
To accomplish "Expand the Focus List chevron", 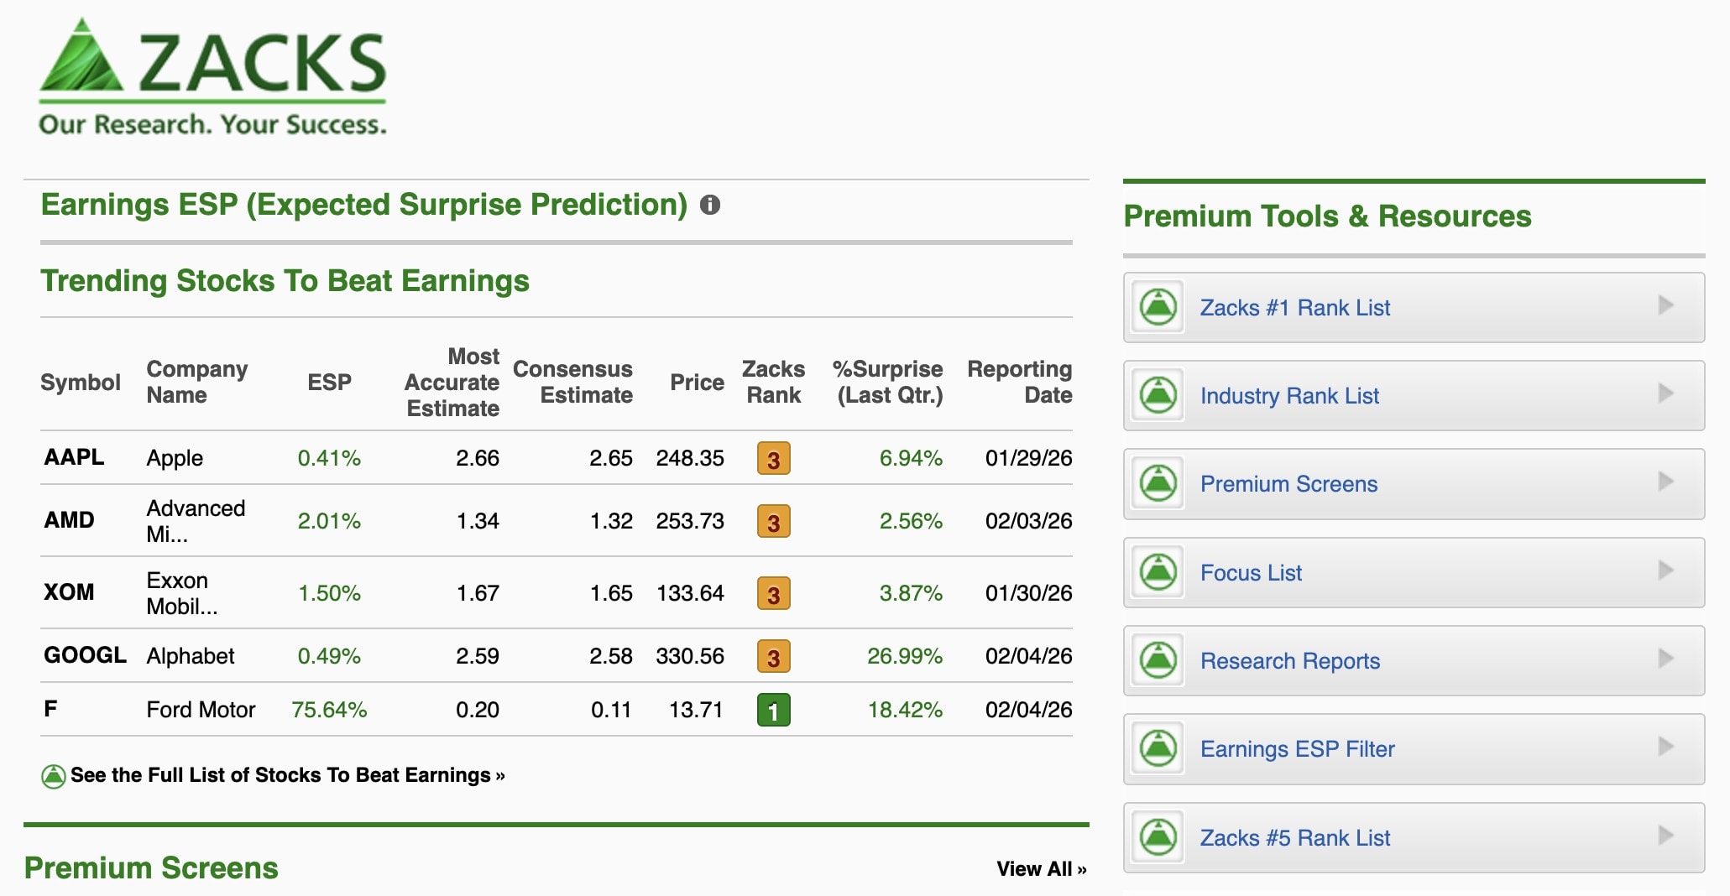I will click(1668, 572).
